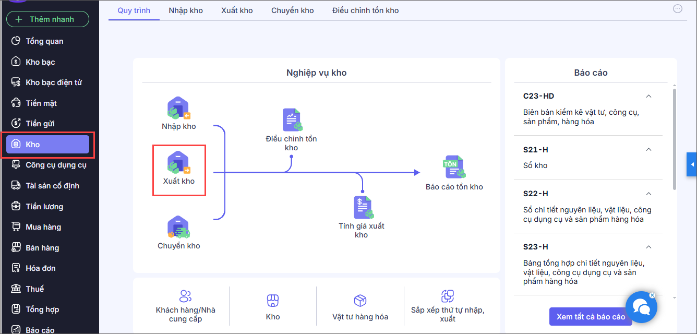The image size is (697, 334).
Task: Collapse the C23-HD report section
Action: point(648,97)
